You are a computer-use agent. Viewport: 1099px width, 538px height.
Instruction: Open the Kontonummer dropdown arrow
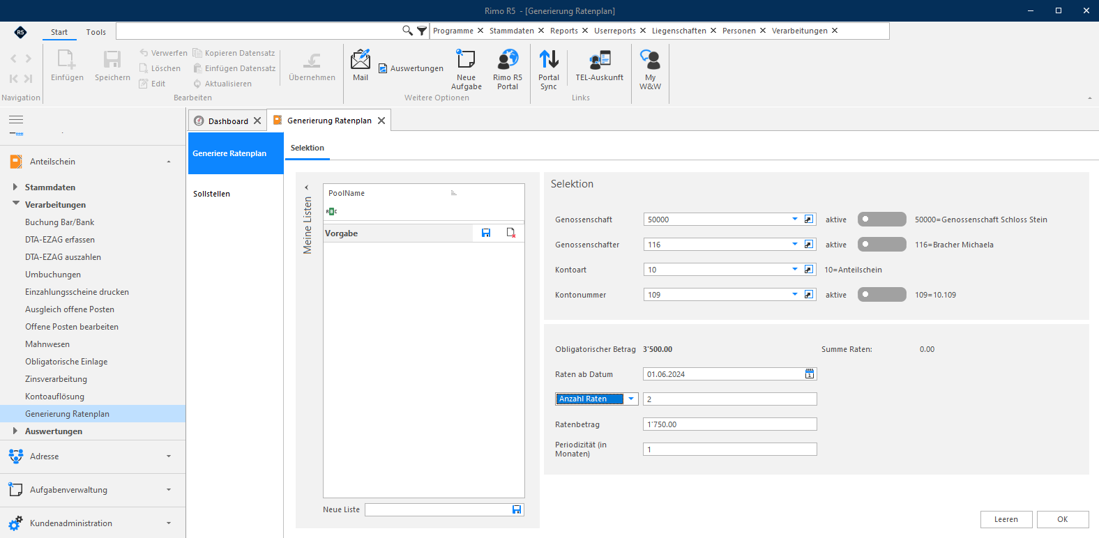point(795,295)
